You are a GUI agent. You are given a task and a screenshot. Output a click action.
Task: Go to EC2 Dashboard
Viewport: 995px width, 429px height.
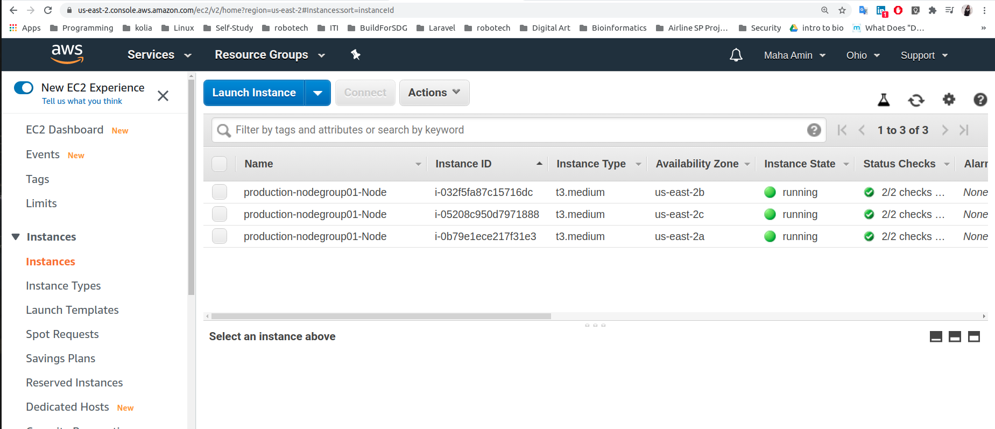pyautogui.click(x=65, y=130)
